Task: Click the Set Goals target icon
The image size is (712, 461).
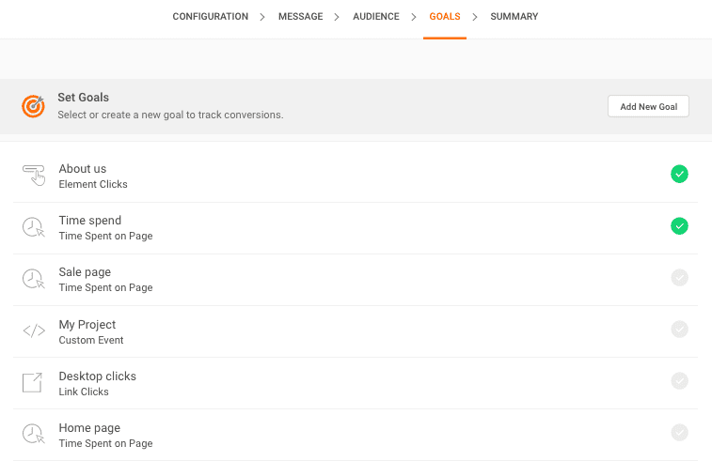Action: point(33,106)
